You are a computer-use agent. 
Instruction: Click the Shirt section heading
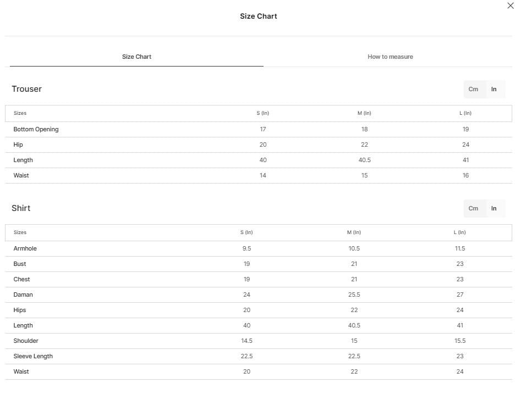21,208
